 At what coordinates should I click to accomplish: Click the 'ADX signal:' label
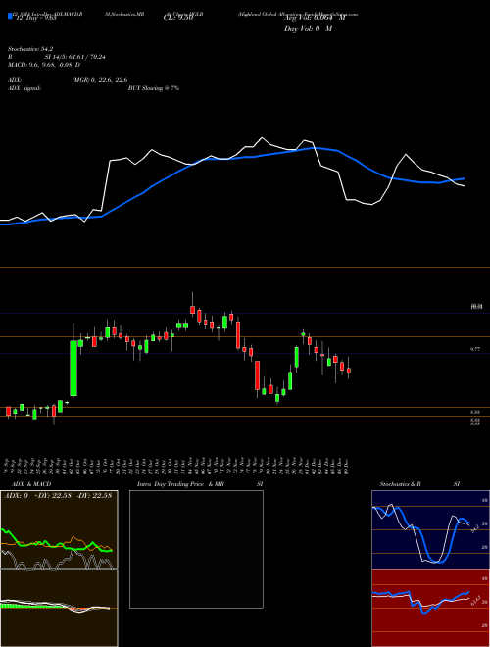click(24, 88)
